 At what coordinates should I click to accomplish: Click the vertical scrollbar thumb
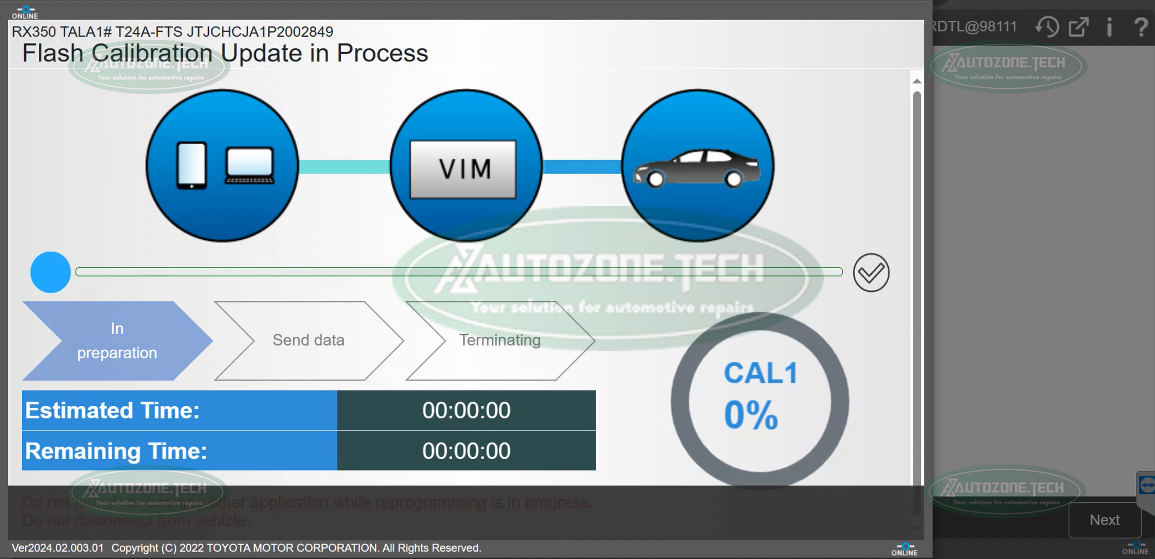click(x=917, y=289)
